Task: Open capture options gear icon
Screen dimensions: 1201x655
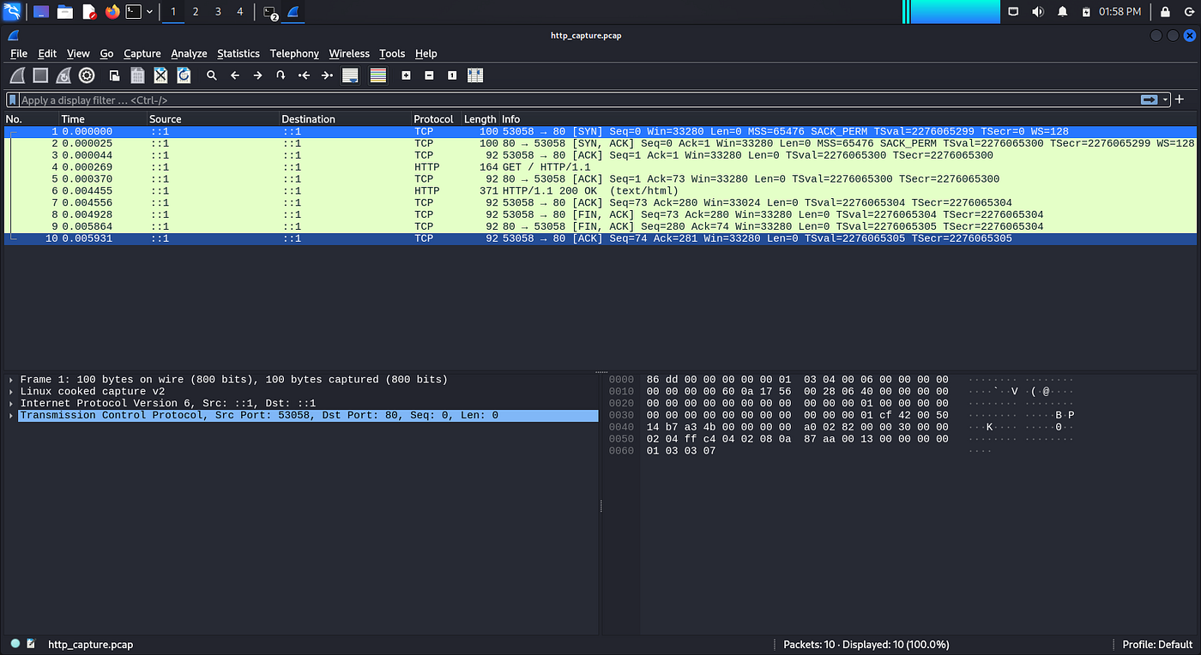Action: point(87,75)
